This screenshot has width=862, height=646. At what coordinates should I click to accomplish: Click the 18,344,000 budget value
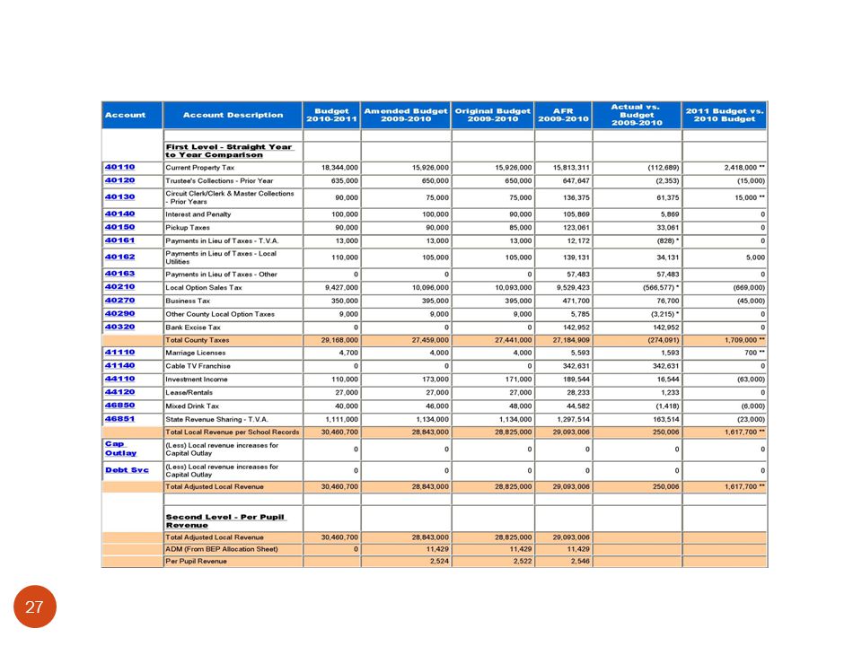pos(339,168)
